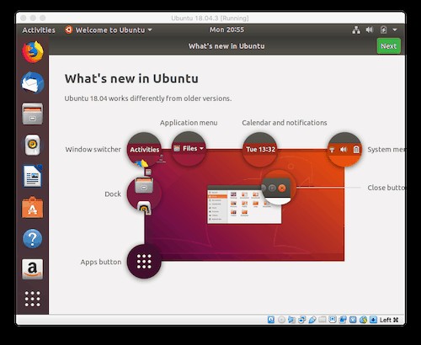Click the system tray bubble in the illustration
421x345 pixels.
click(344, 149)
